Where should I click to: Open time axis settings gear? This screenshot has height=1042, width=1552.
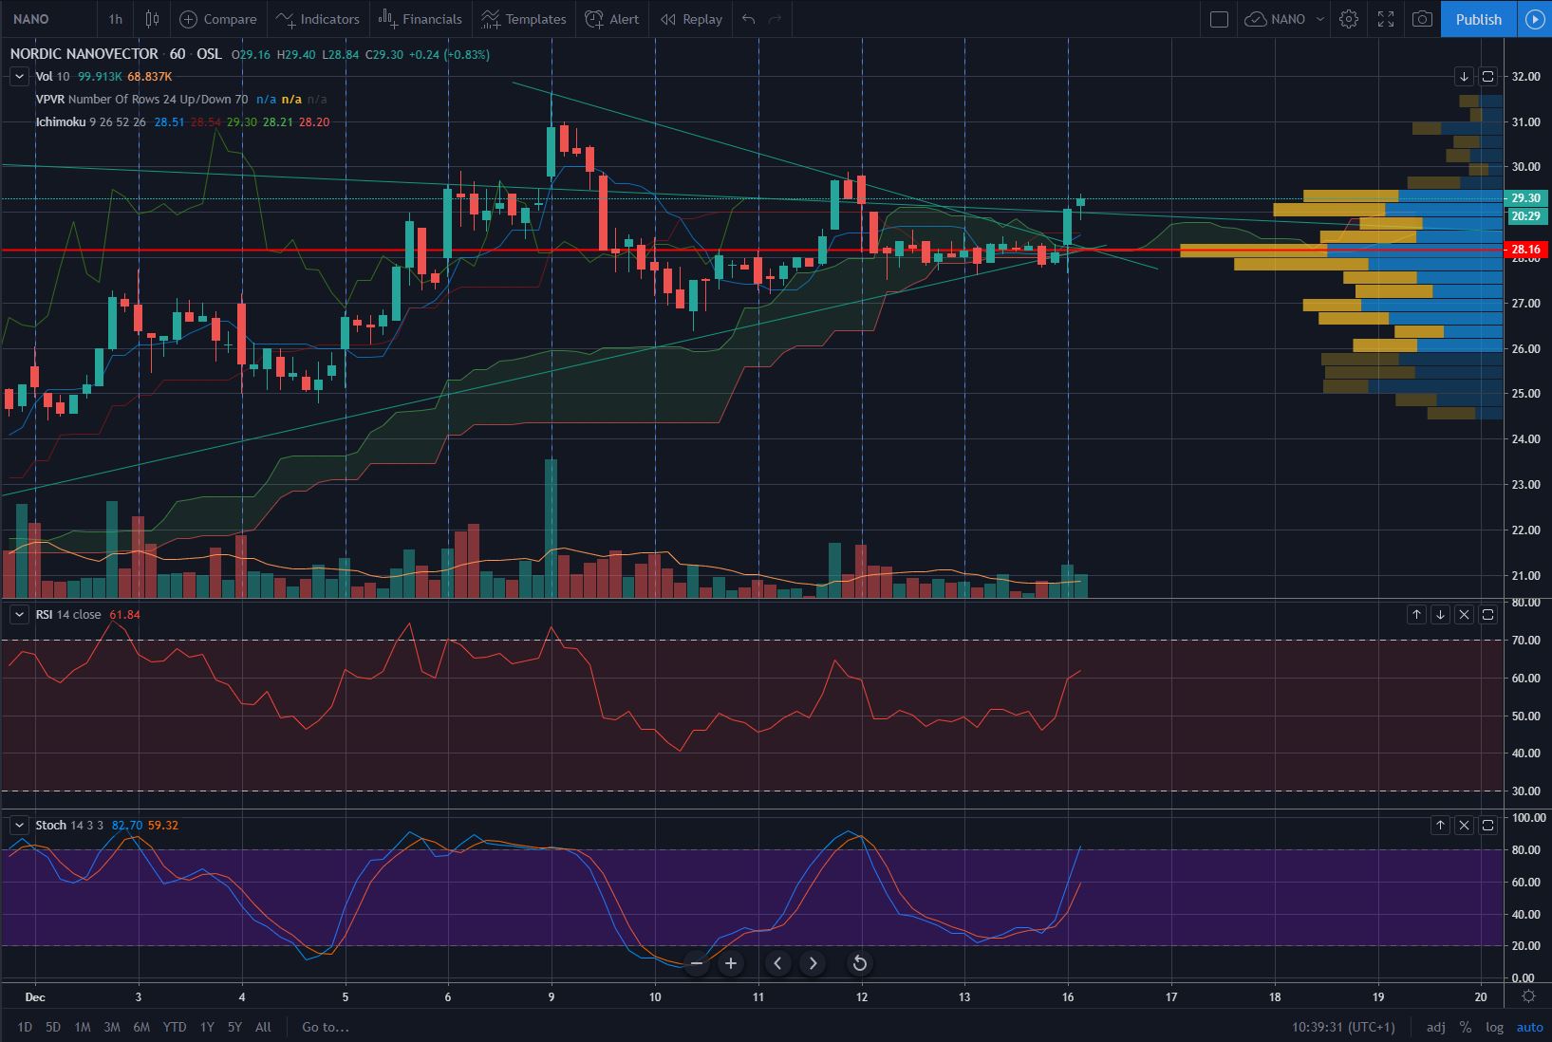point(1528,995)
